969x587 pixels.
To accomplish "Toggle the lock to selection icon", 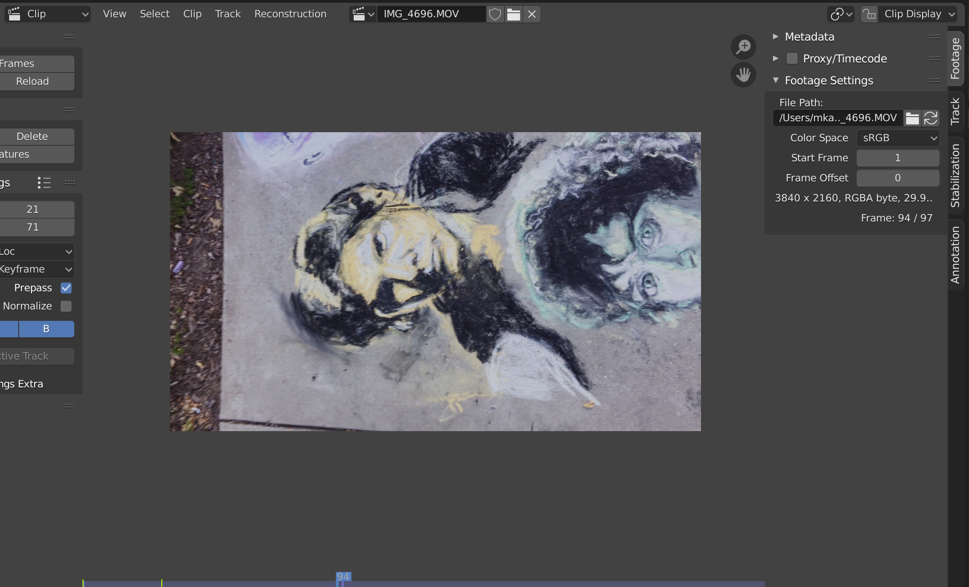I will pos(869,14).
